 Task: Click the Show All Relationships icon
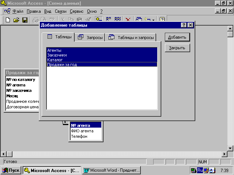pos(118,19)
